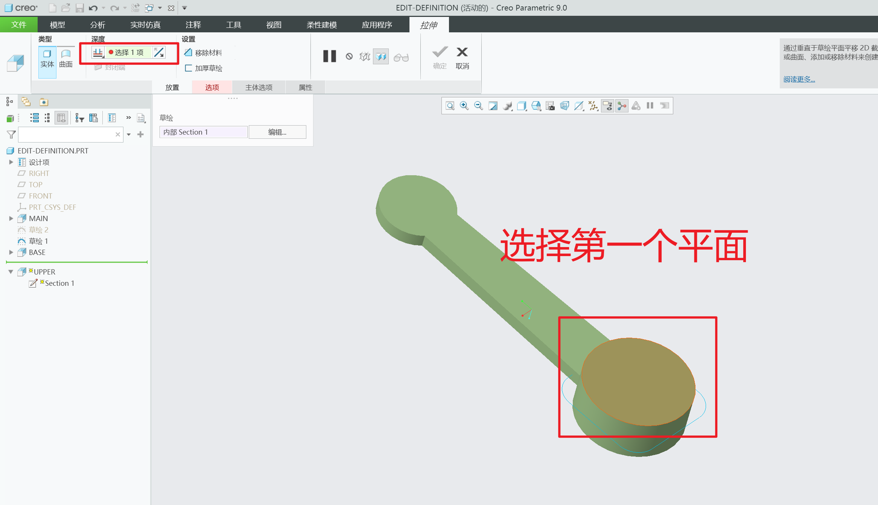Open the depth type option dropdown
The image size is (878, 505).
(98, 53)
